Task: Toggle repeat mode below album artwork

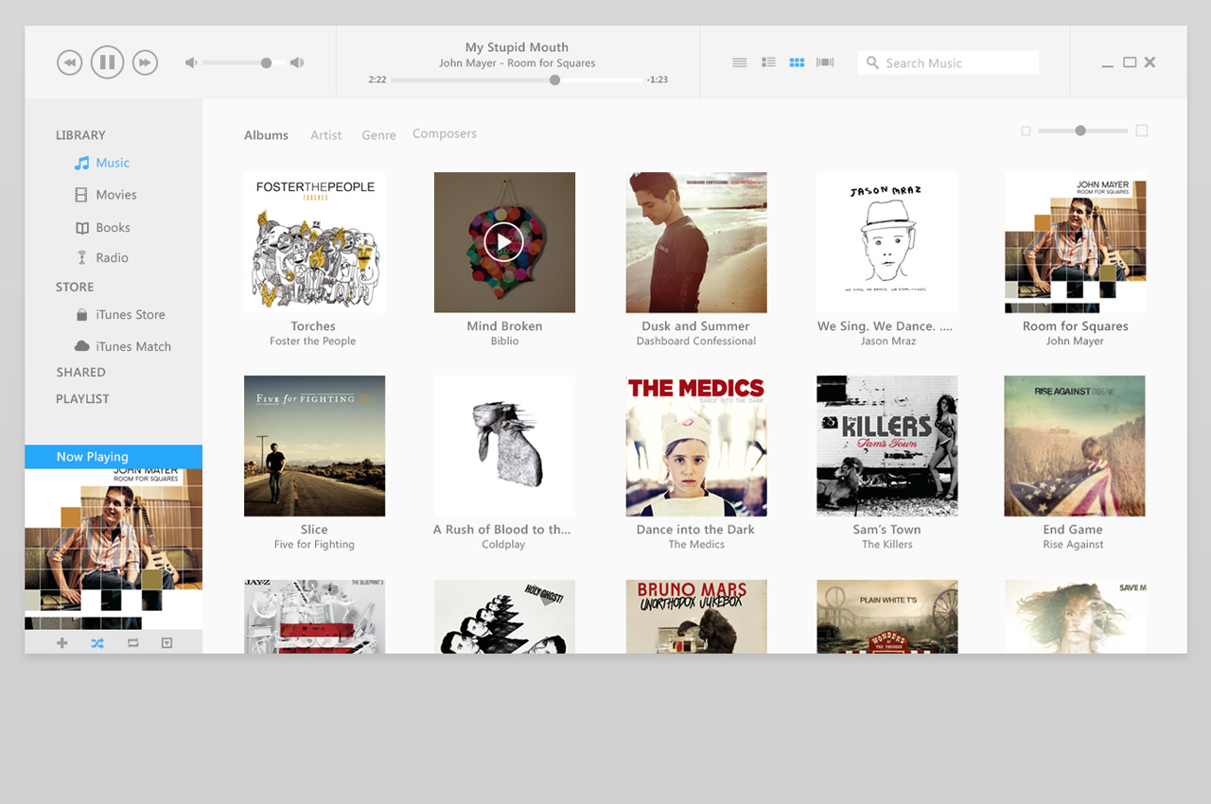Action: (x=132, y=643)
